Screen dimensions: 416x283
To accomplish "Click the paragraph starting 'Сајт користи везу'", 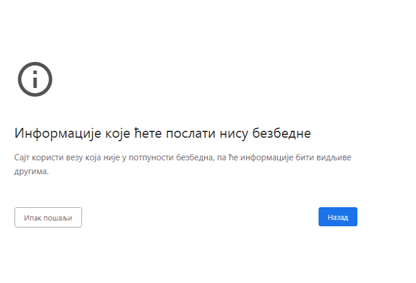I will click(x=183, y=164).
